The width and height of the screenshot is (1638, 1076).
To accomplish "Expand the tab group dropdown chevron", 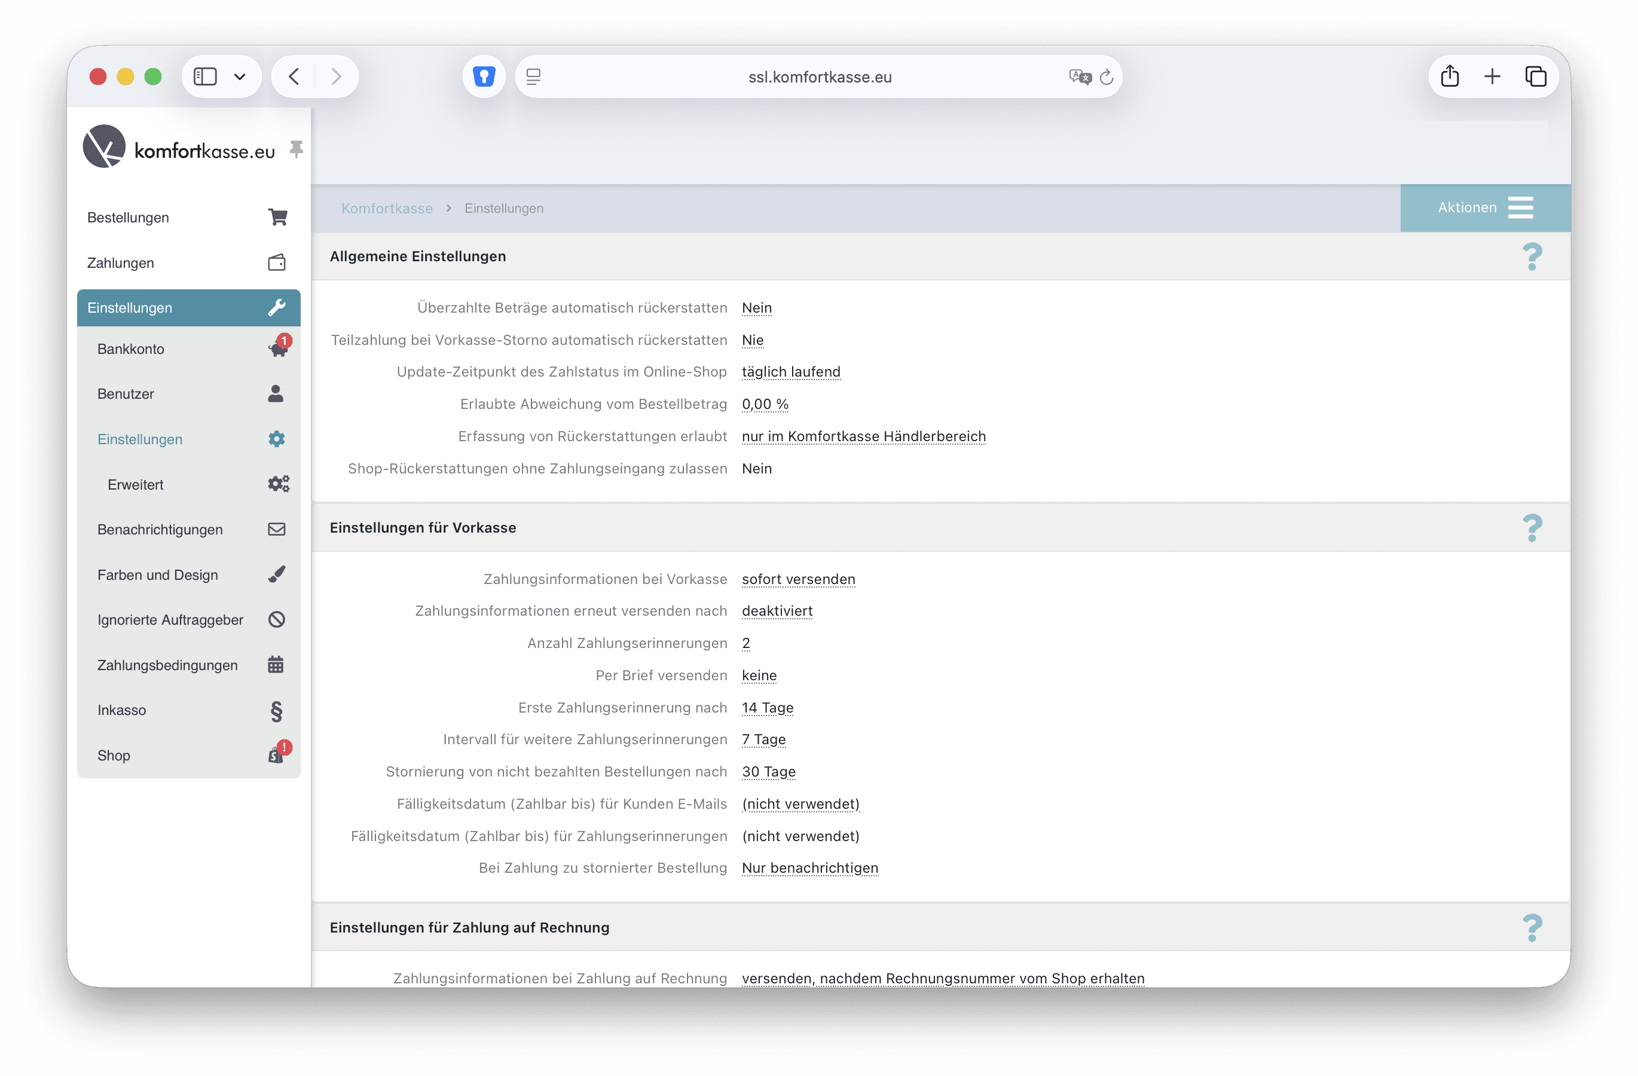I will (x=240, y=77).
